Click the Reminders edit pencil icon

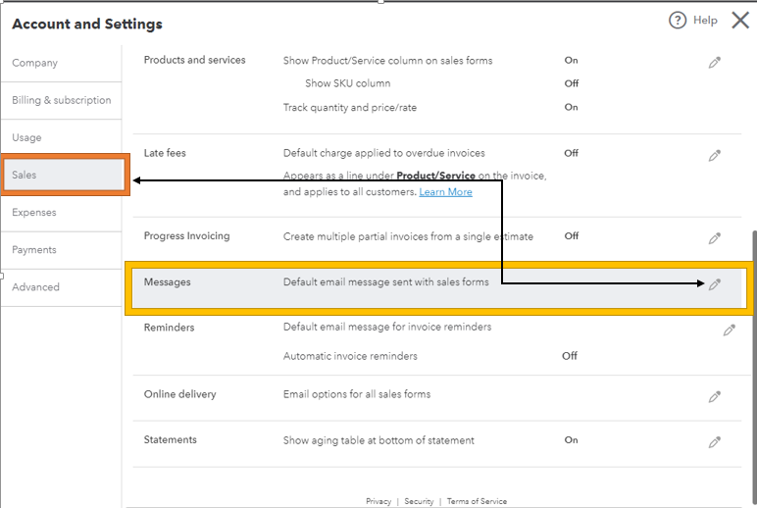pyautogui.click(x=729, y=330)
